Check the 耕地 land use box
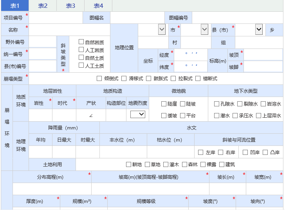 [128, 164]
